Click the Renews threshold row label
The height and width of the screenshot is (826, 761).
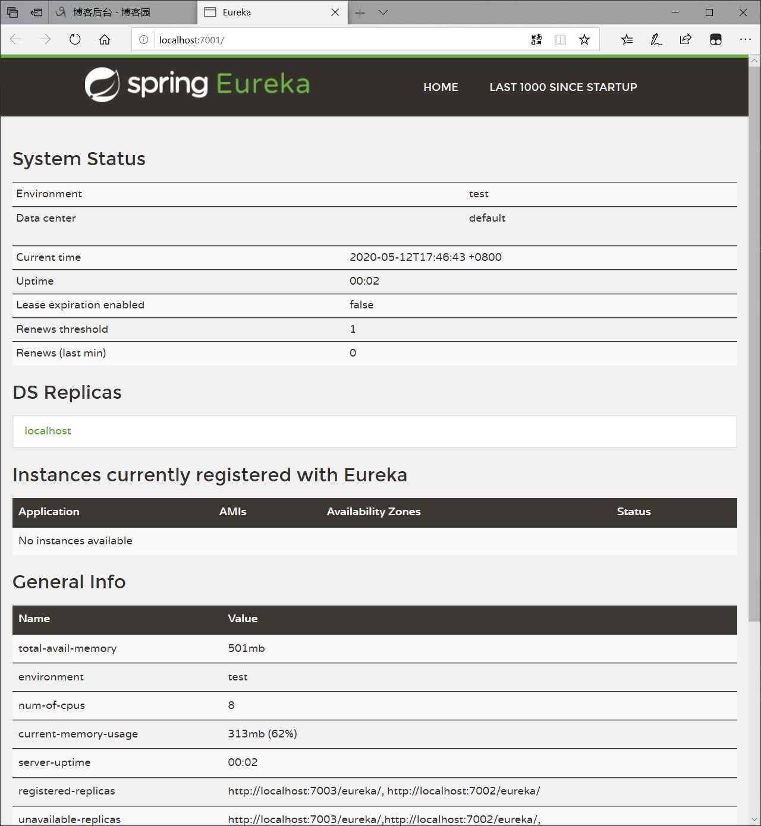pyautogui.click(x=62, y=329)
